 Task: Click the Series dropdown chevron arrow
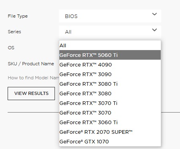[x=154, y=30]
